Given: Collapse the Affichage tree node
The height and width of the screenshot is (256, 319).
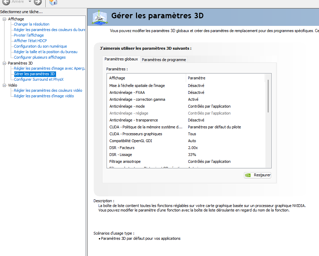Looking at the screenshot, I should pos(4,19).
